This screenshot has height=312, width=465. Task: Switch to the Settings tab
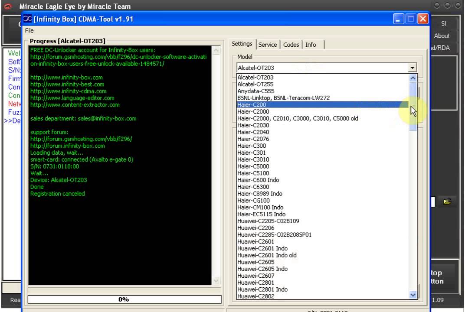click(x=242, y=44)
